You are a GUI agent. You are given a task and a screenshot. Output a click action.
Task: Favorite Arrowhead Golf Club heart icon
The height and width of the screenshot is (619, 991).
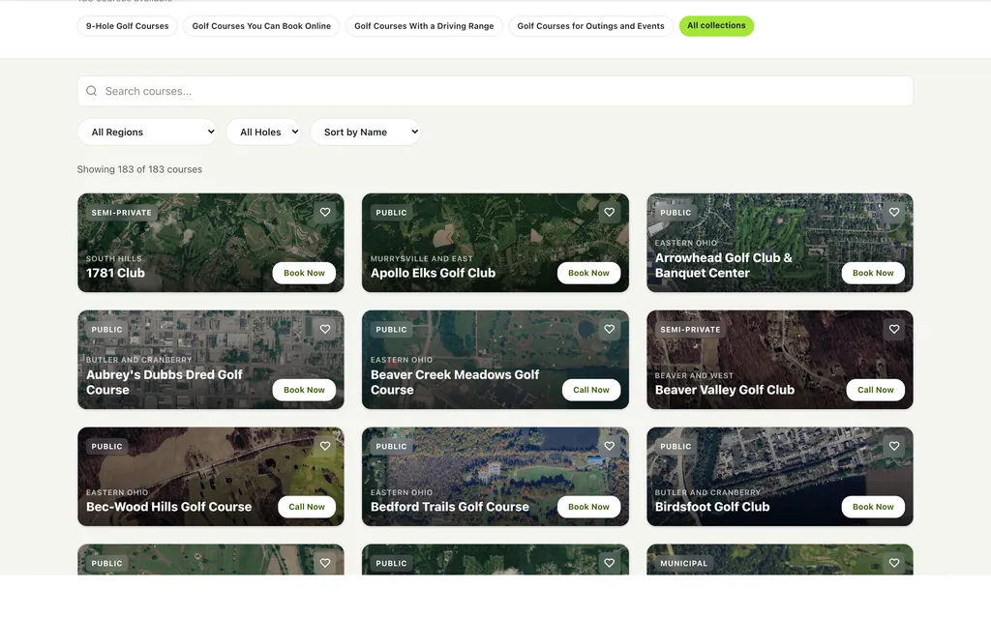pos(893,212)
